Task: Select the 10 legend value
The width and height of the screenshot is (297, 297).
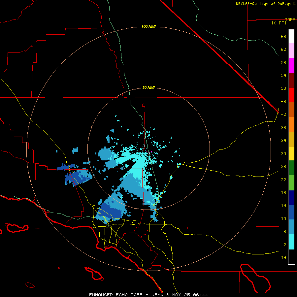Action: click(x=283, y=219)
